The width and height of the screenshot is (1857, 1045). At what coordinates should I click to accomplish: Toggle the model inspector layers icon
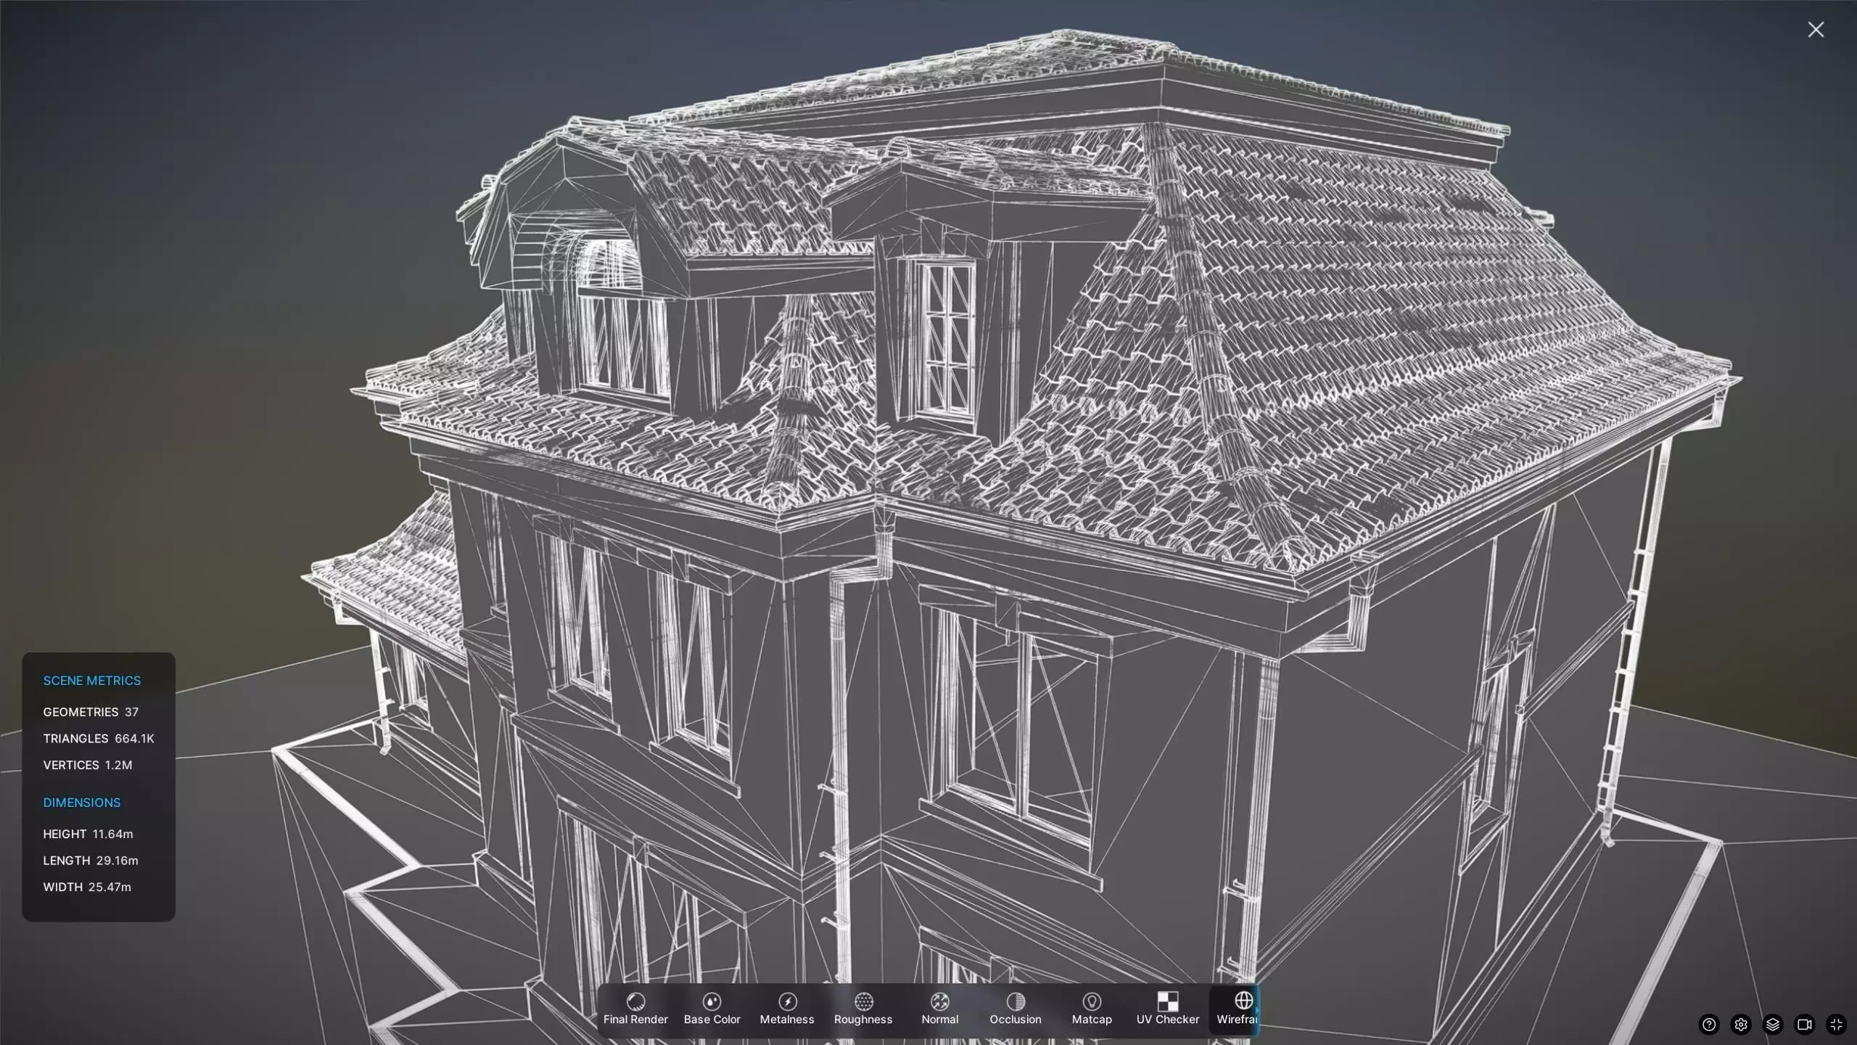[1773, 1024]
